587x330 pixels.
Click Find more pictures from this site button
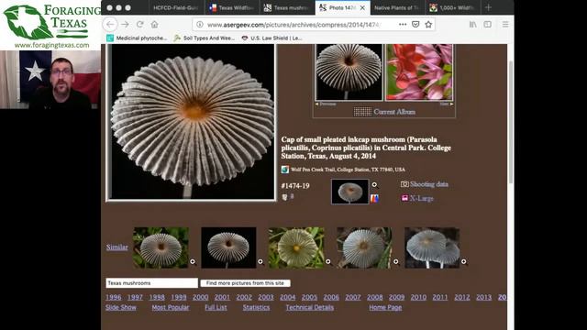pos(245,283)
